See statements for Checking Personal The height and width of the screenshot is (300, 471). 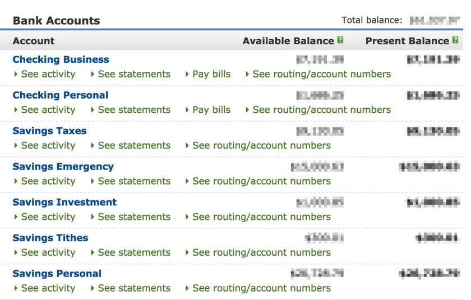coord(133,110)
